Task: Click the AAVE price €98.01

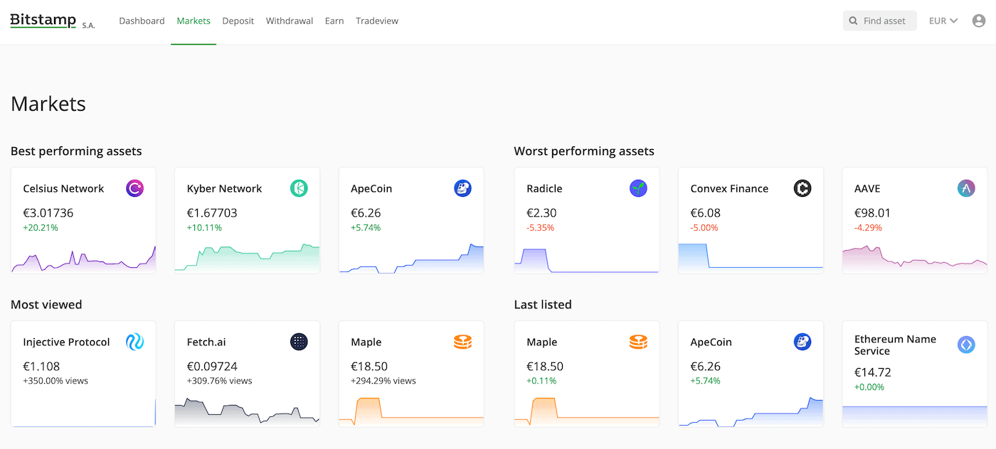Action: pyautogui.click(x=872, y=212)
